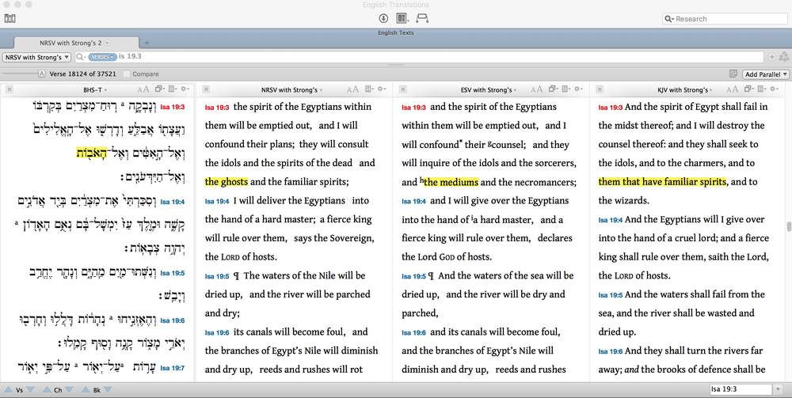Go to the previous chapter with the Ch up arrow

coord(48,390)
